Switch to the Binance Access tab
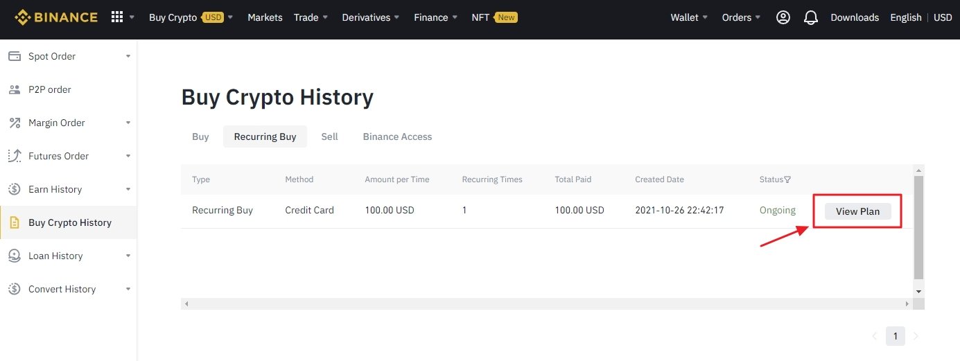Image resolution: width=960 pixels, height=361 pixels. pos(397,137)
